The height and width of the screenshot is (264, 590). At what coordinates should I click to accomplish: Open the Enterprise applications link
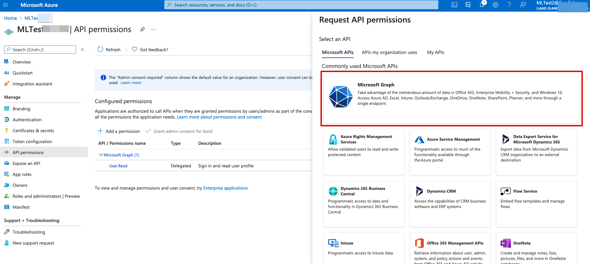point(225,188)
